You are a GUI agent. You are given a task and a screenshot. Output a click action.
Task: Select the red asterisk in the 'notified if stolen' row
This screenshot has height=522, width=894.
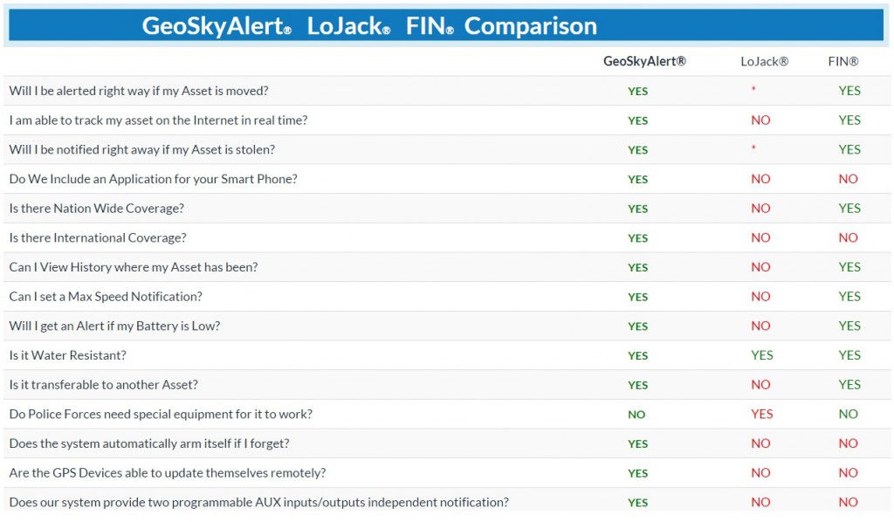(753, 148)
